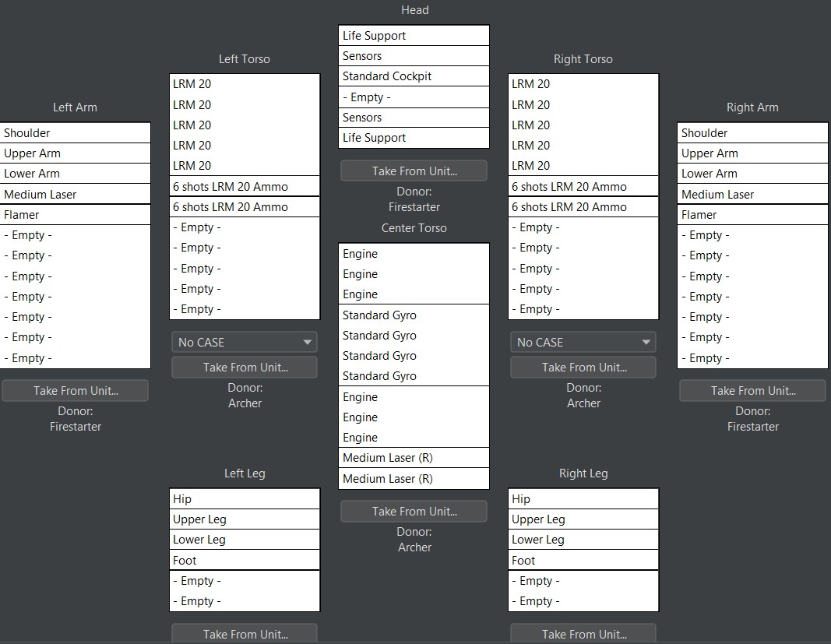Click Take From Unit under Right Arm
This screenshot has width=831, height=644.
(752, 391)
